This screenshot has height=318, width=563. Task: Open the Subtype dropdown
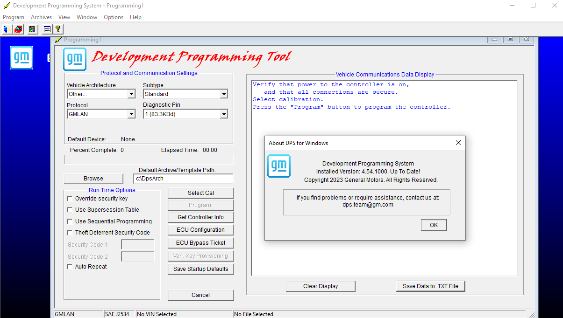tap(224, 94)
